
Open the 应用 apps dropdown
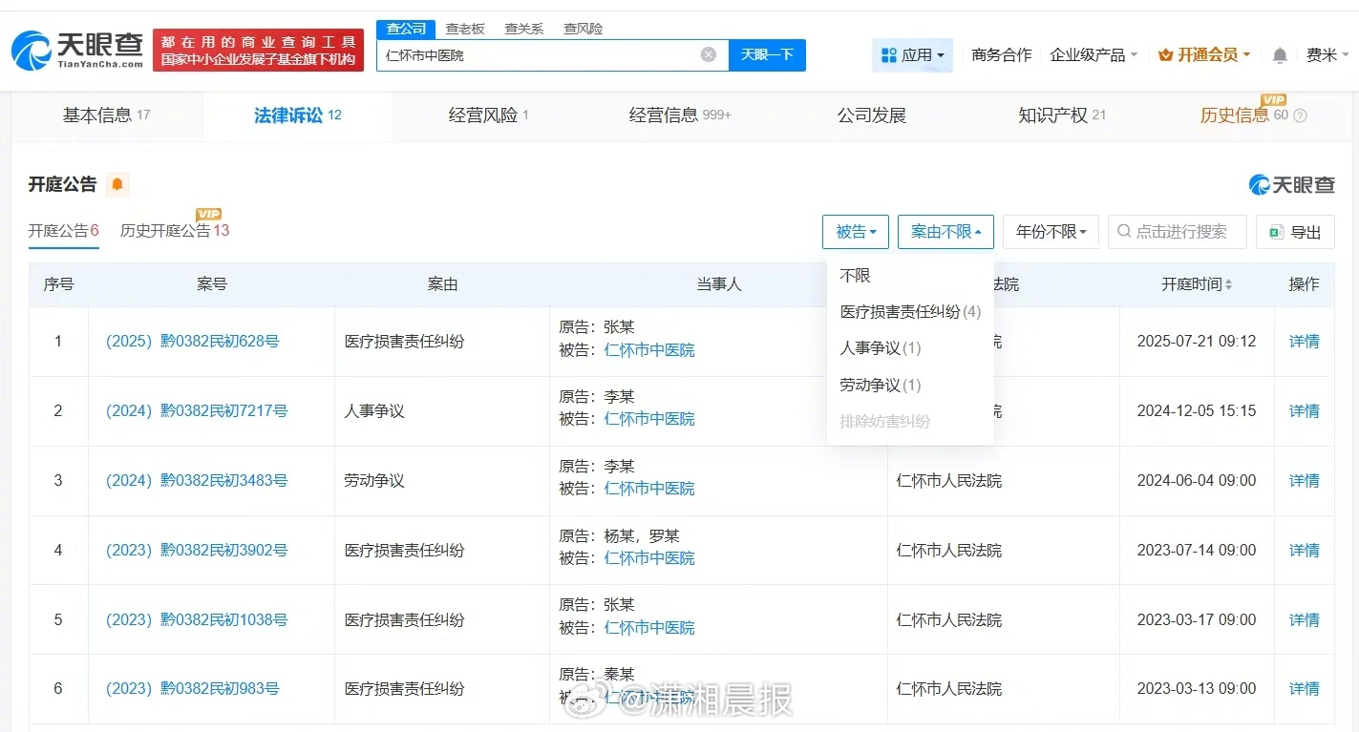click(912, 55)
